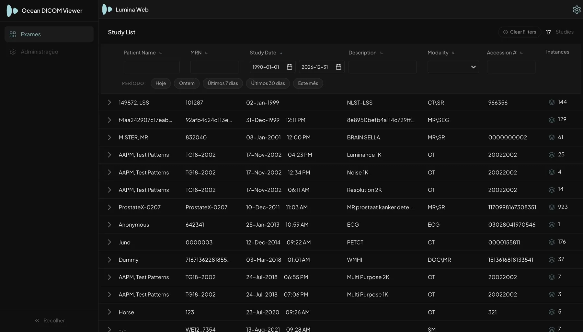Open end date calendar picker icon
583x332 pixels.
pyautogui.click(x=338, y=67)
